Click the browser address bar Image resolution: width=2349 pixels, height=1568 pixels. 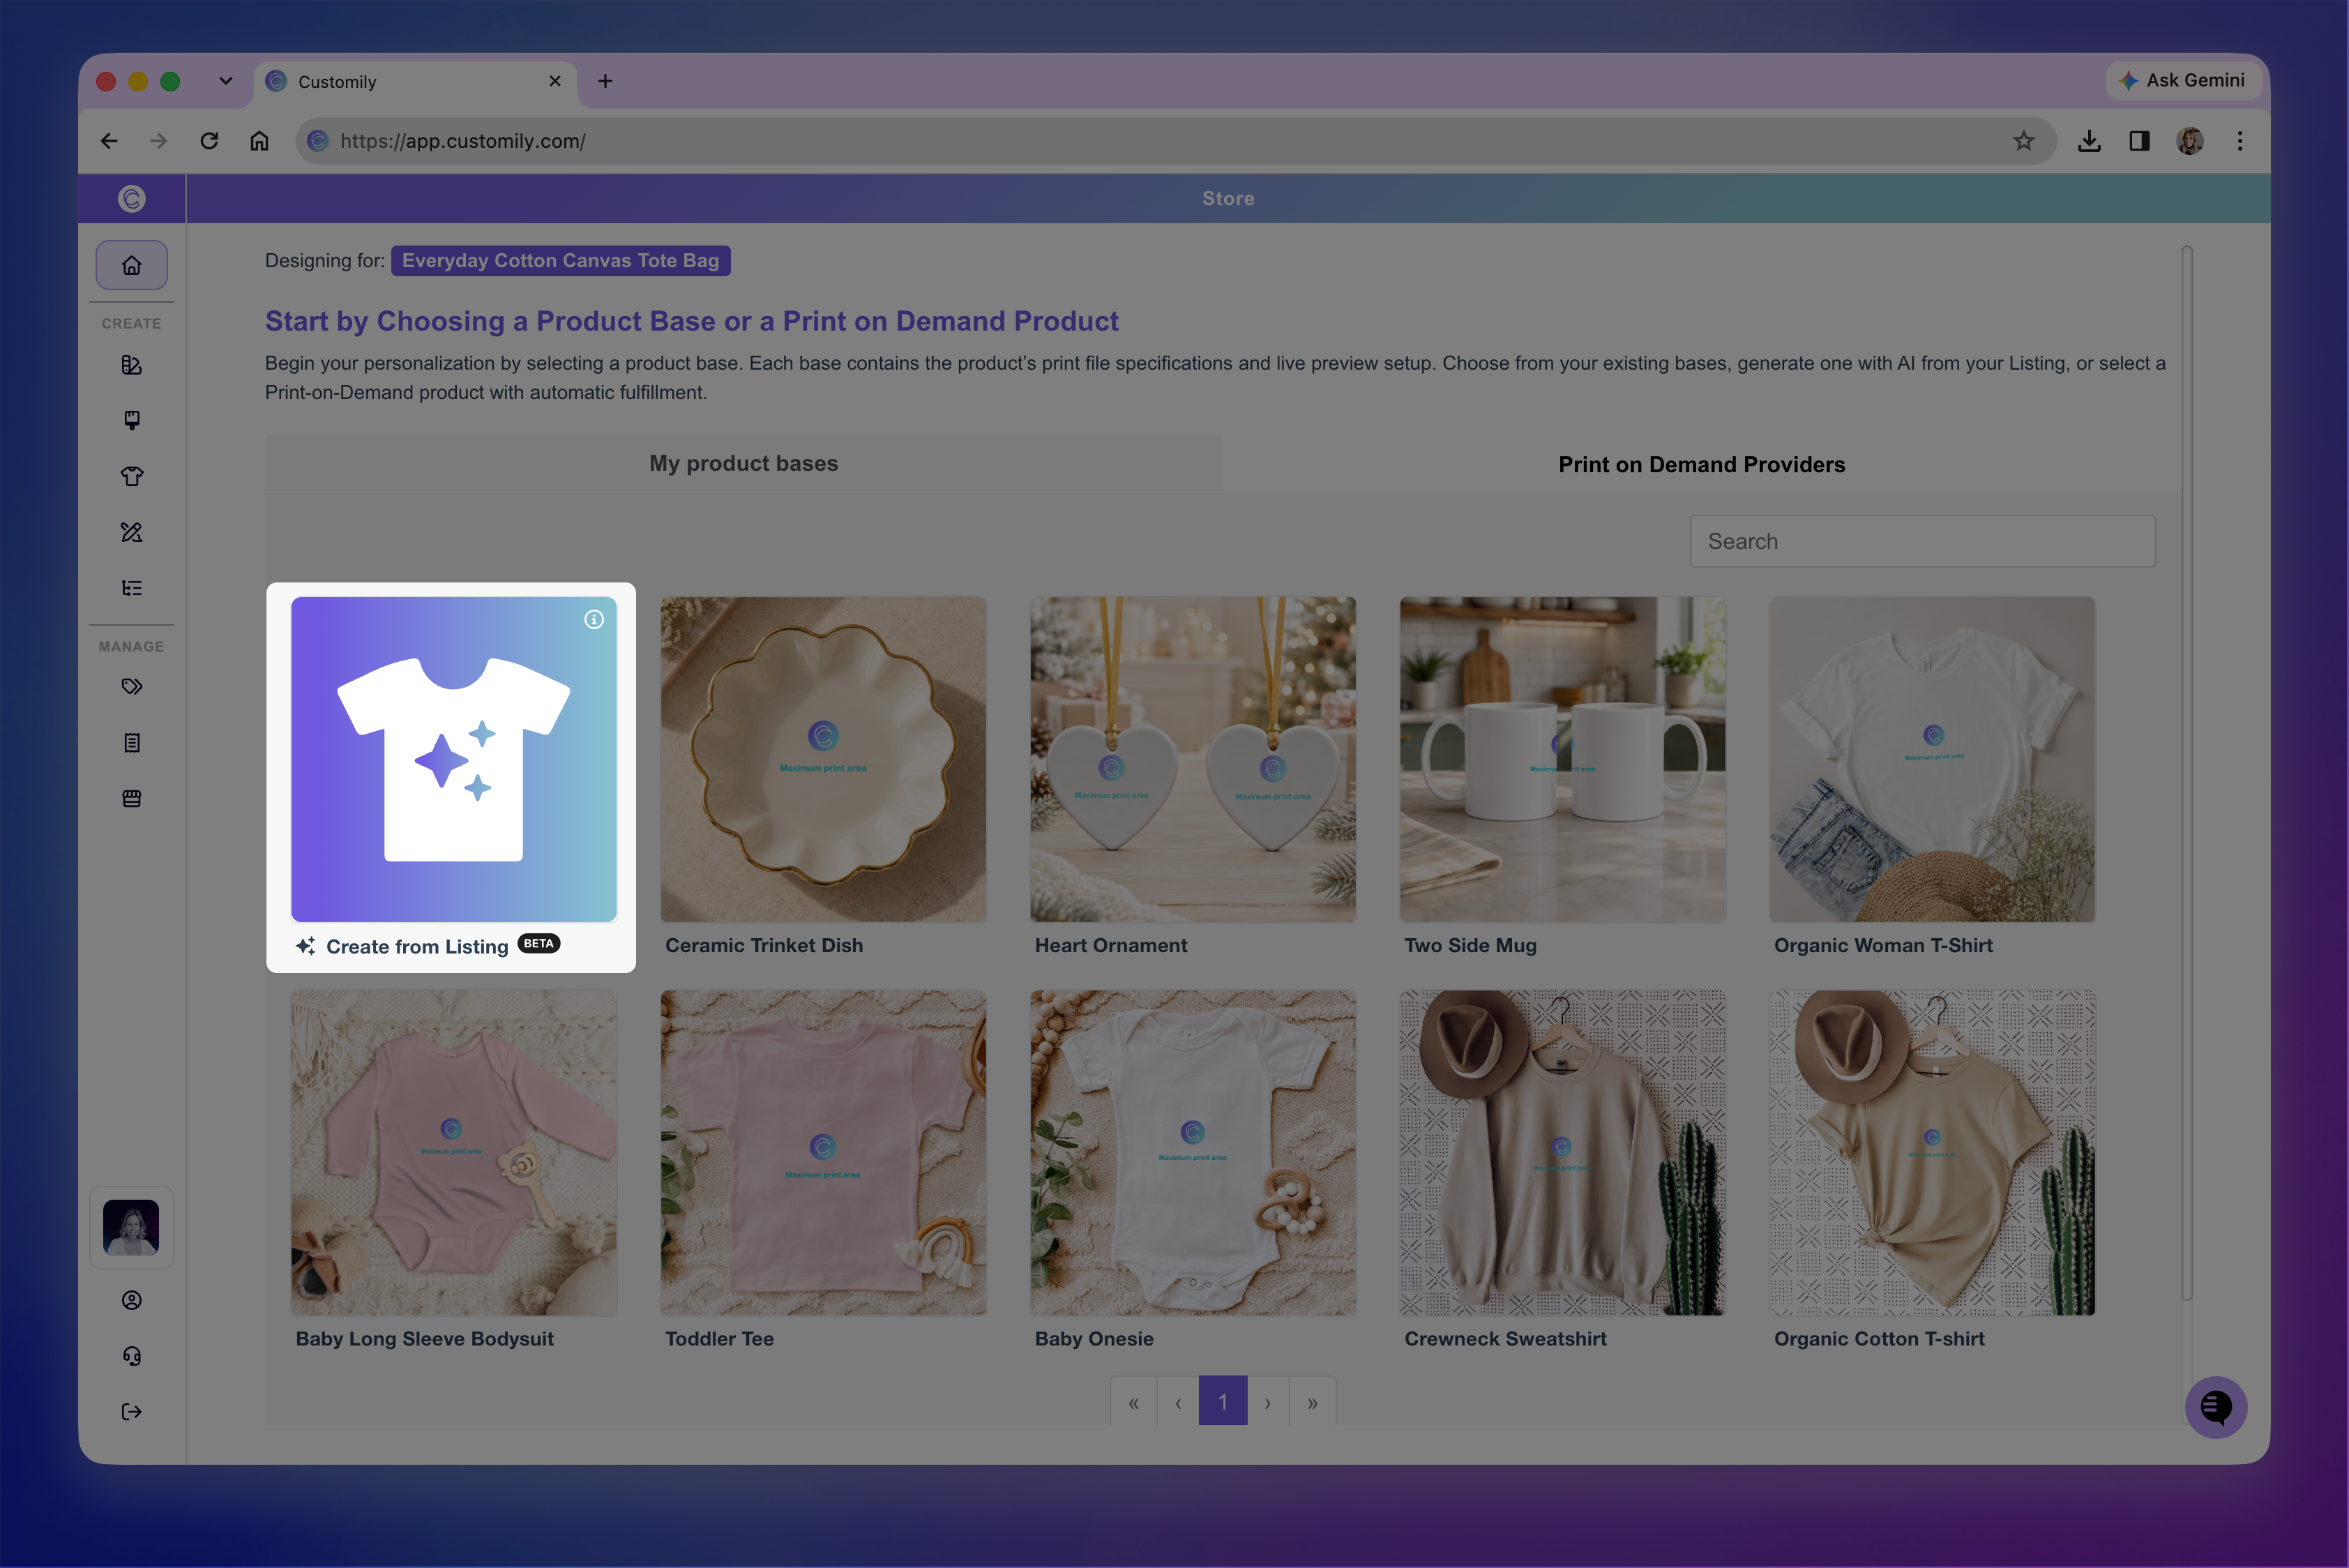pyautogui.click(x=1175, y=141)
